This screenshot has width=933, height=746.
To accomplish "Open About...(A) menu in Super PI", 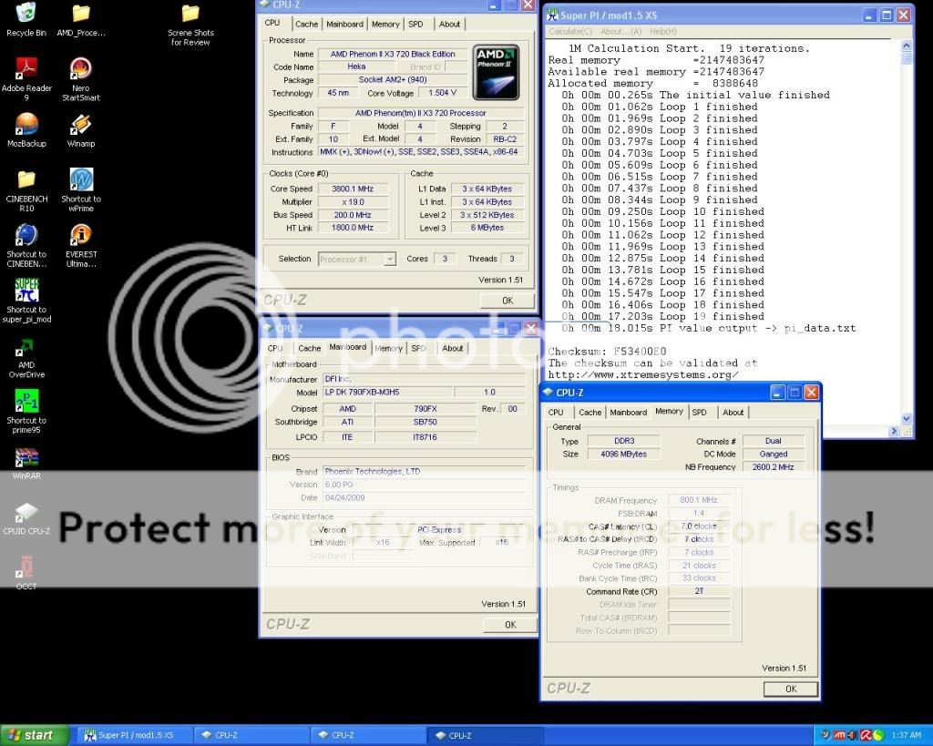I will tap(621, 32).
